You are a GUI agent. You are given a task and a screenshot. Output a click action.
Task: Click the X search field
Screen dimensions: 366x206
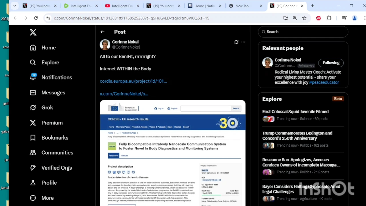click(x=303, y=32)
